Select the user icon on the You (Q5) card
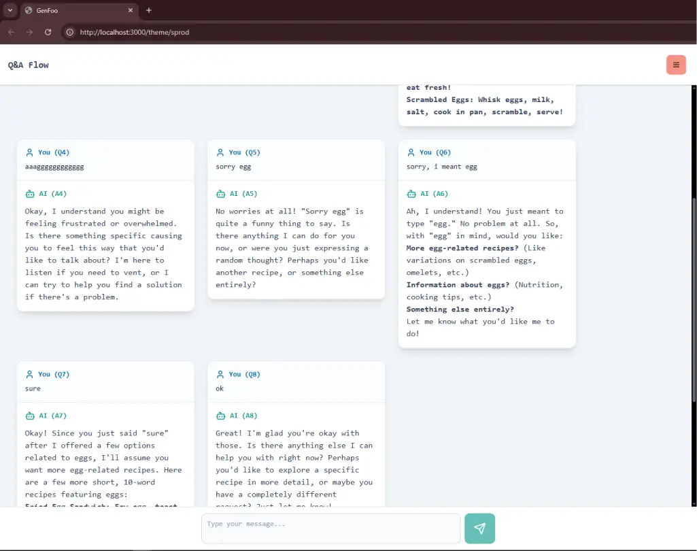Screen dimensions: 697x551 pyautogui.click(x=219, y=152)
